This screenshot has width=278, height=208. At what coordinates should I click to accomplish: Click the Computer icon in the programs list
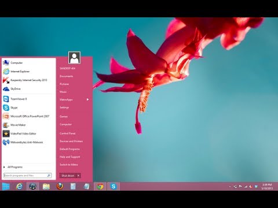pos(6,63)
